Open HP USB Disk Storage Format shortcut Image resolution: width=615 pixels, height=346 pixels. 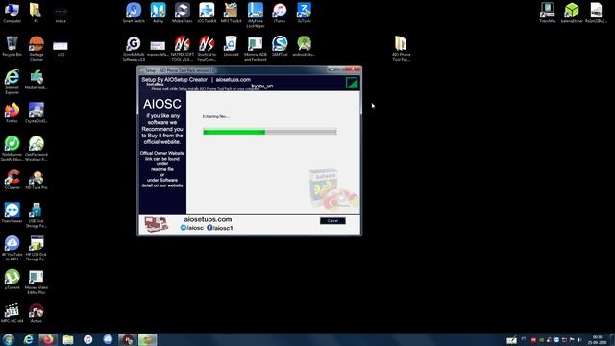37,248
